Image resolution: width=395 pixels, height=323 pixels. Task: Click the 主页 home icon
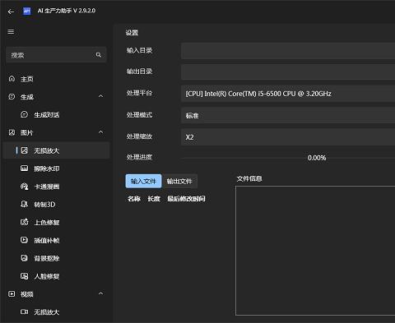pyautogui.click(x=12, y=79)
